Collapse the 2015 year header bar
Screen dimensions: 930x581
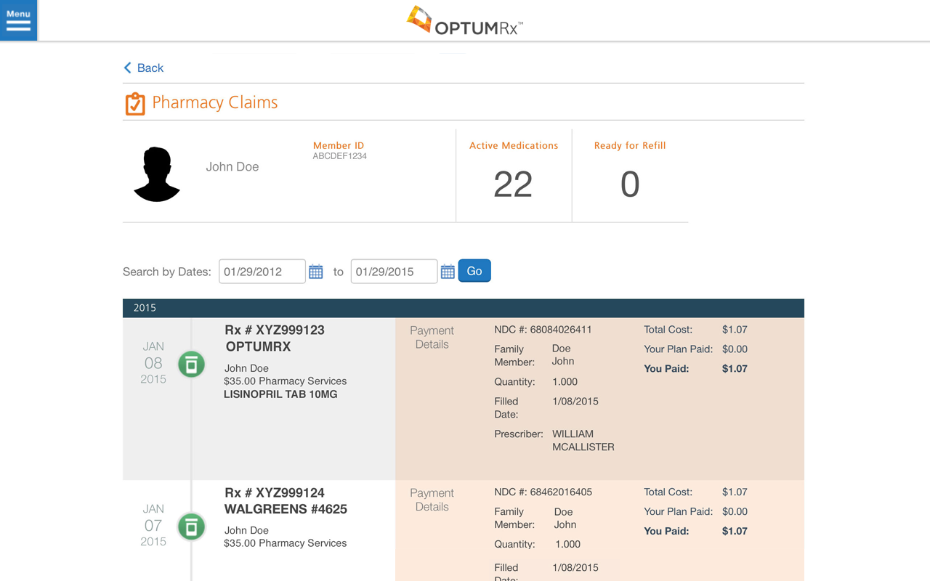(x=463, y=308)
